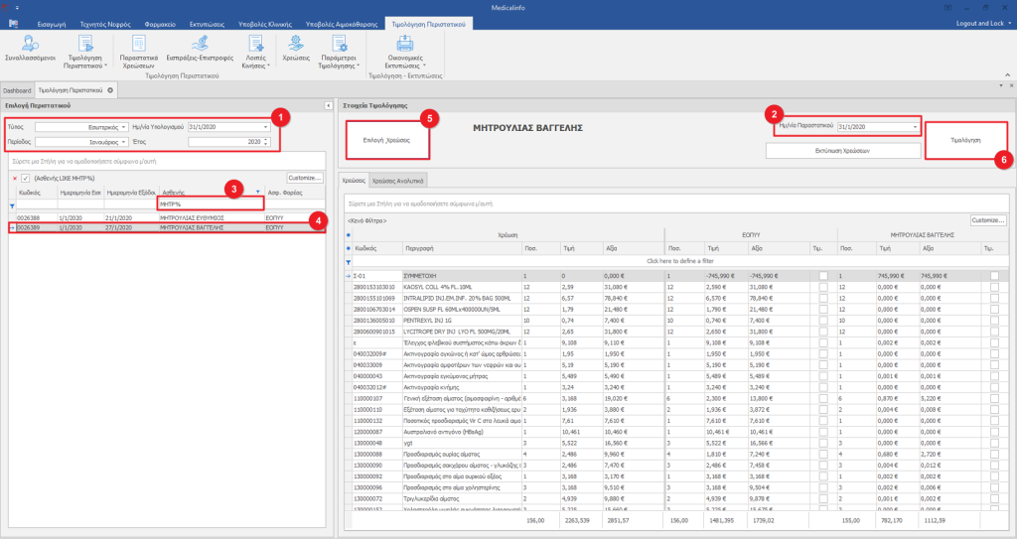Expand the Τύπος dropdown
Viewport: 1017px width, 539px height.
(x=125, y=127)
